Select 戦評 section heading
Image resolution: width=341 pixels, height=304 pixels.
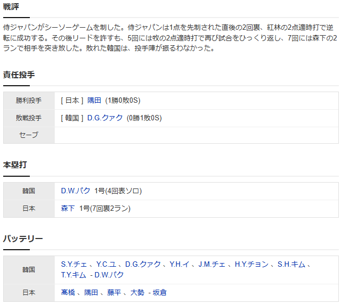click(11, 6)
